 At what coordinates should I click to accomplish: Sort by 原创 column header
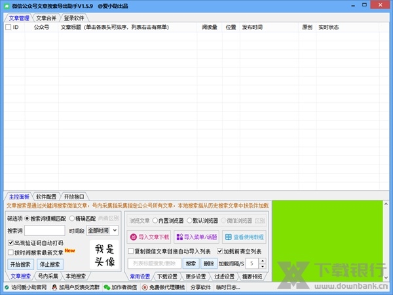click(x=307, y=27)
